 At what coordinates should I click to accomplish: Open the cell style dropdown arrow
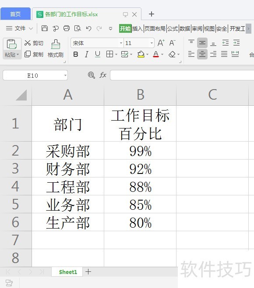131,54
